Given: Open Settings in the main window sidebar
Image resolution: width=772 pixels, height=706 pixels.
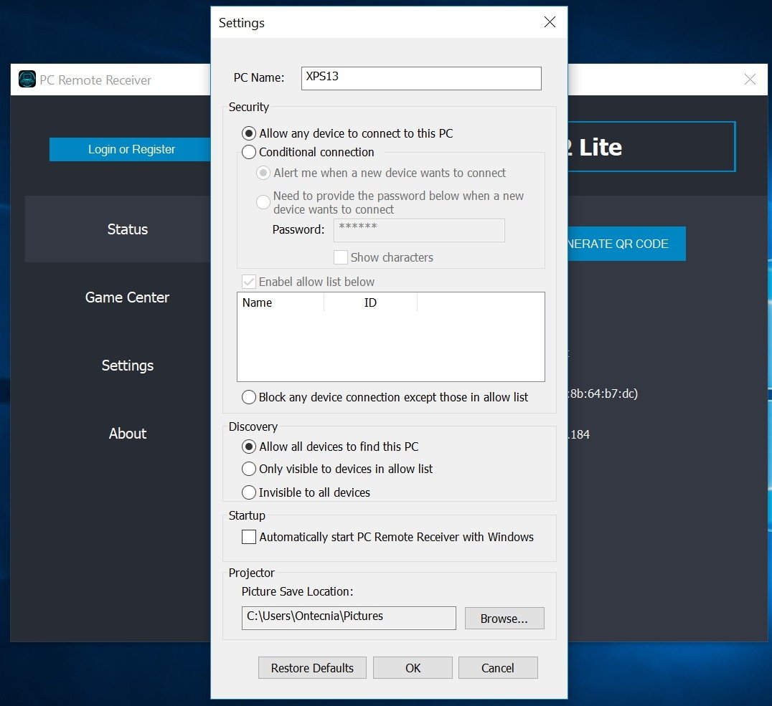Looking at the screenshot, I should point(128,366).
